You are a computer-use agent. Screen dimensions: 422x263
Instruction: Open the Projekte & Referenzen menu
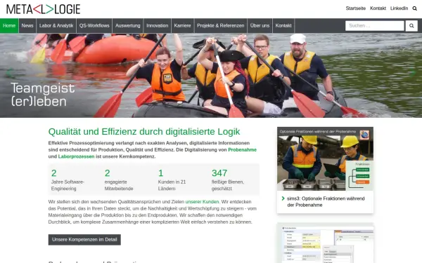(x=220, y=26)
